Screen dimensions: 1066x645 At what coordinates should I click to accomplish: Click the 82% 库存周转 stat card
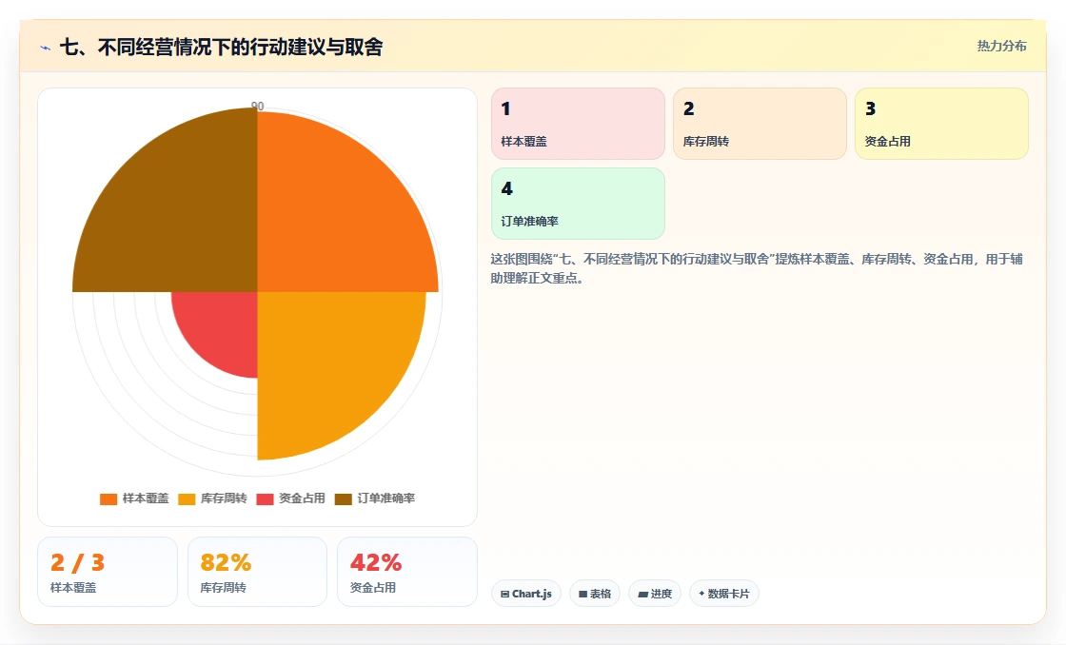tap(257, 572)
